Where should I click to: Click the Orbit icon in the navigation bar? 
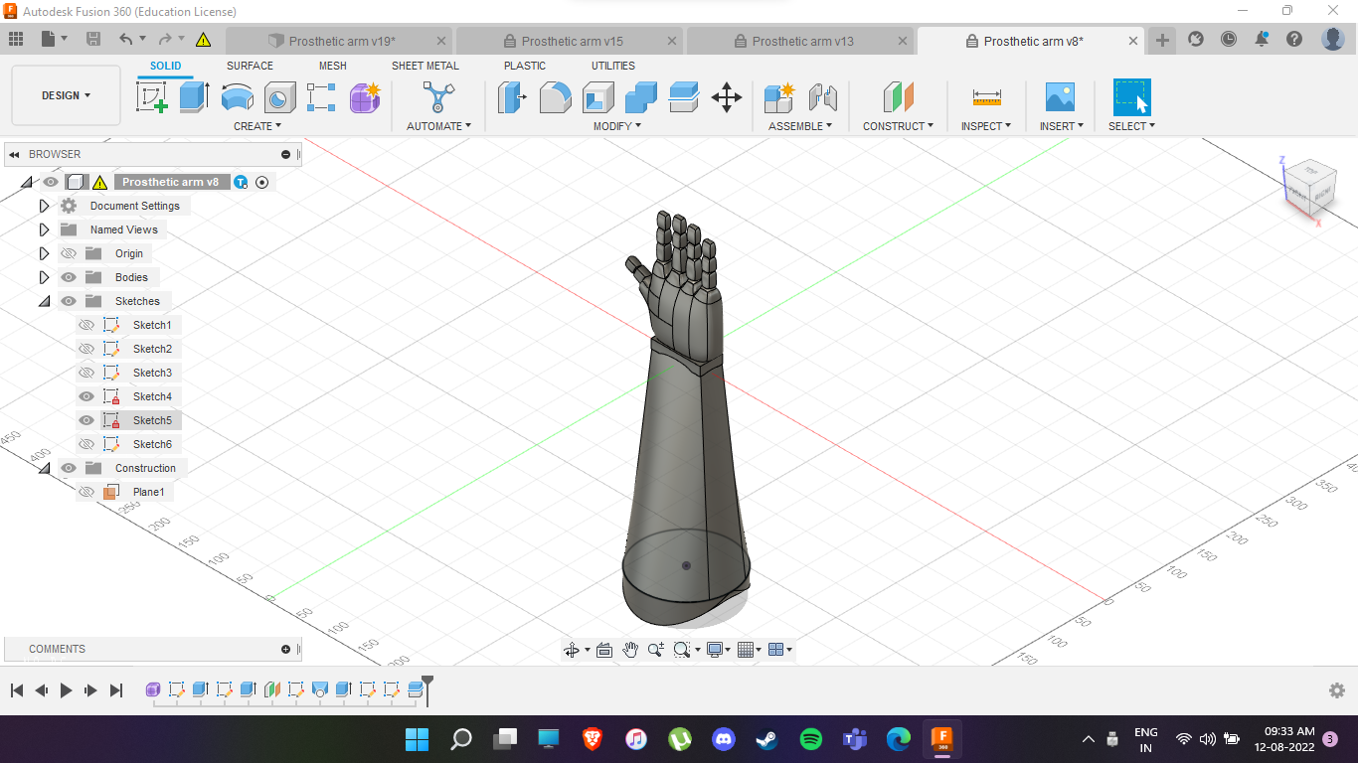[573, 649]
